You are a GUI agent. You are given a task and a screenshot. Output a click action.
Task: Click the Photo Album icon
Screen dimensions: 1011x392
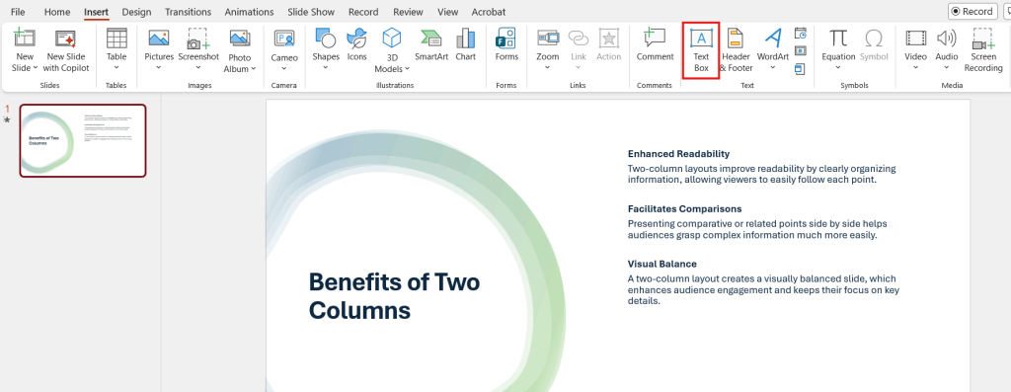pos(240,39)
